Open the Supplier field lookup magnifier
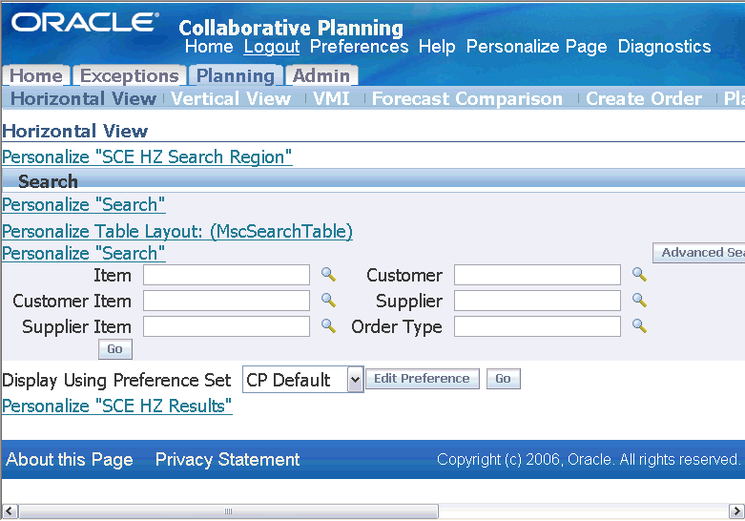 click(639, 301)
